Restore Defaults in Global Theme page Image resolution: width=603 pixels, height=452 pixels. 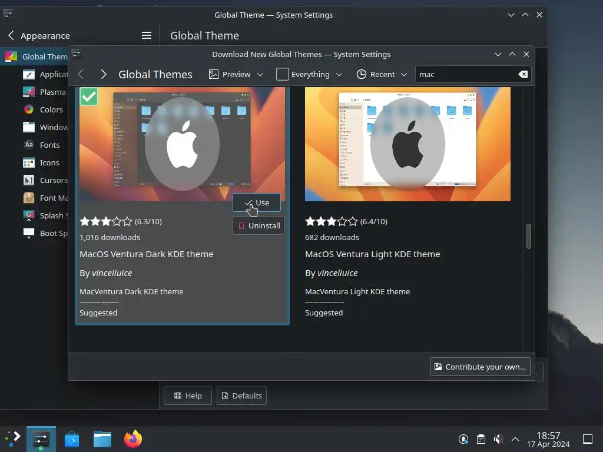(241, 395)
